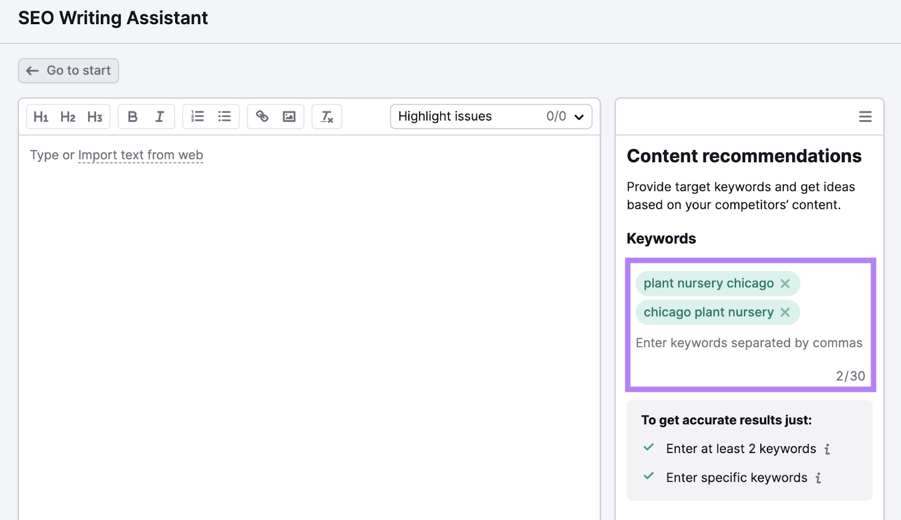Open the Highlight issues dropdown
901x520 pixels.
578,117
